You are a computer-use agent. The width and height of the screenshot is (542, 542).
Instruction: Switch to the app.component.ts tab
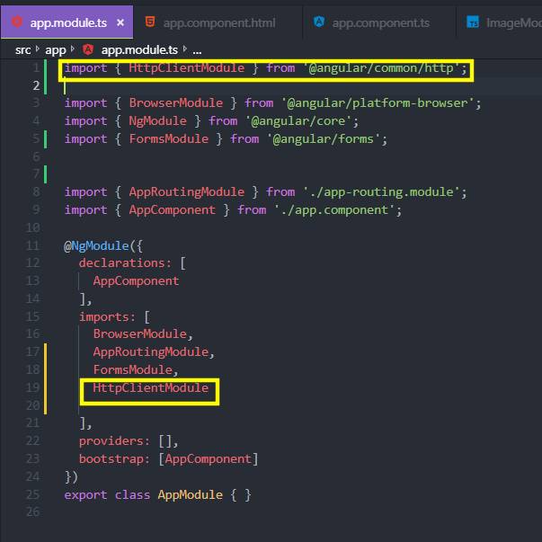click(x=379, y=22)
